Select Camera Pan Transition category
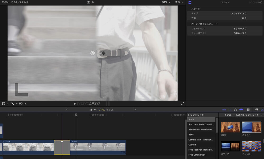Image resolution: width=264 pixels, height=159 pixels. 201,140
